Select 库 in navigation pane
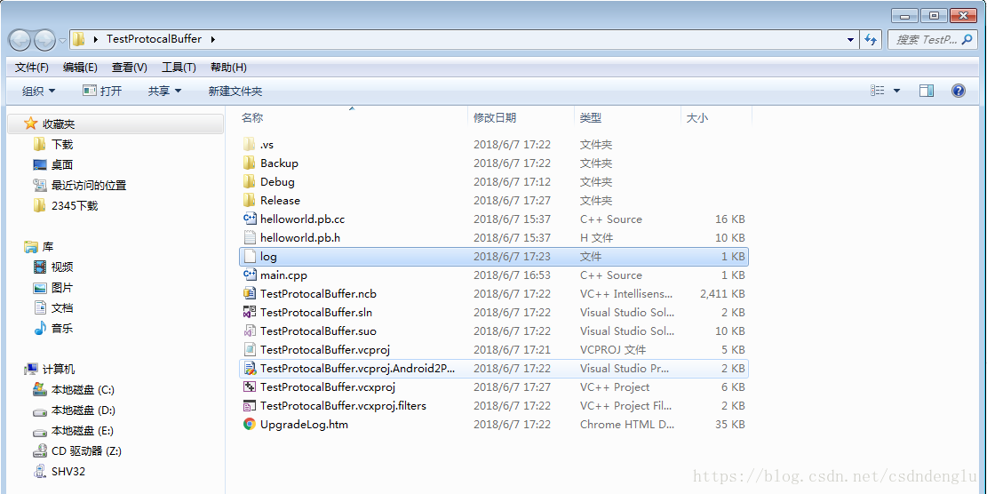 click(48, 247)
